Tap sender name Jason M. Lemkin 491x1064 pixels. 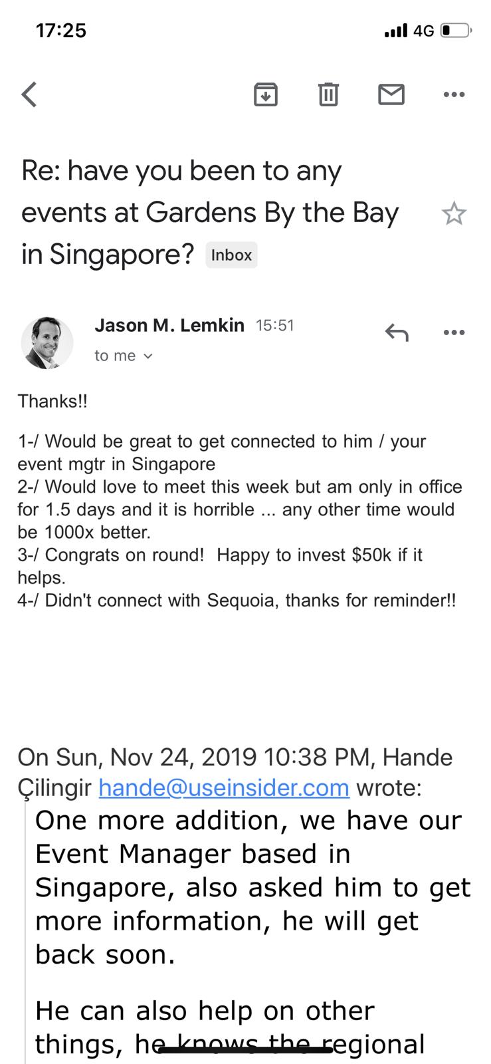point(169,325)
